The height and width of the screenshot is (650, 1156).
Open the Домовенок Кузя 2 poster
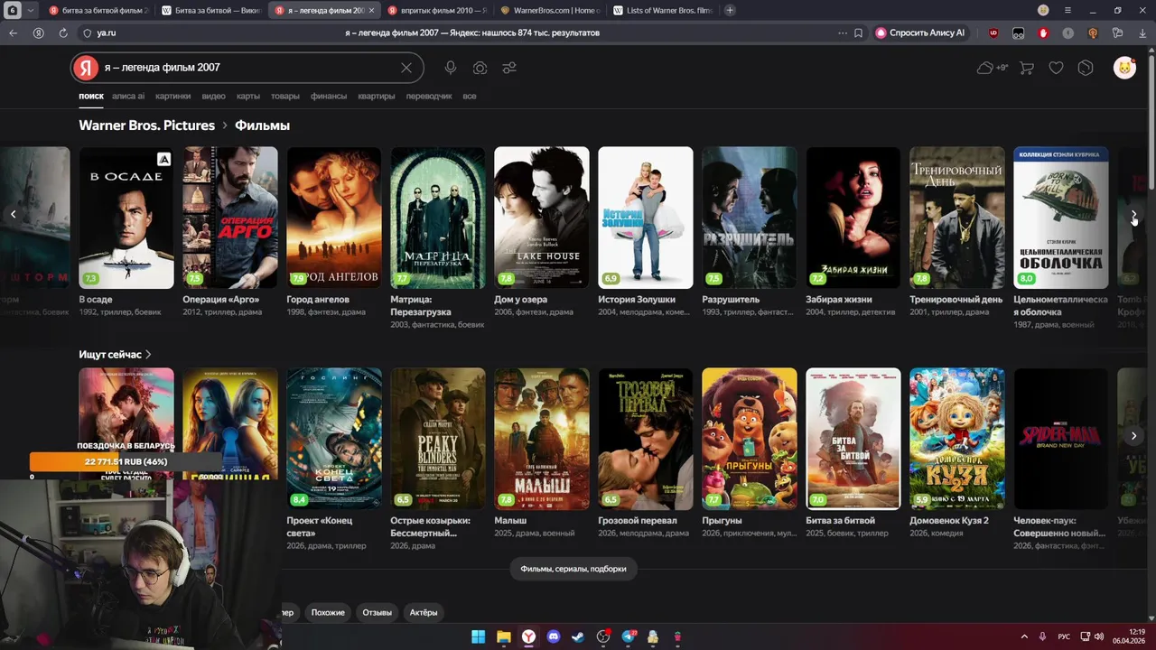[x=957, y=439]
